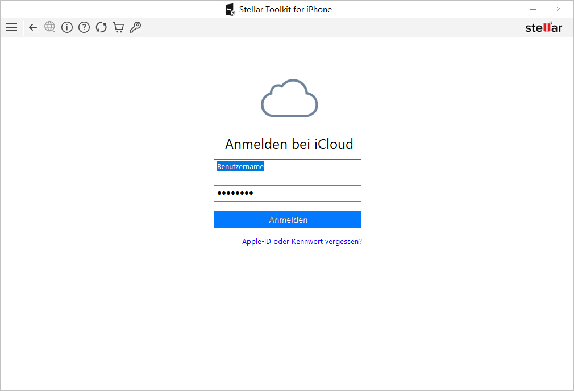Open the language globe selector
The height and width of the screenshot is (391, 574).
click(x=50, y=27)
